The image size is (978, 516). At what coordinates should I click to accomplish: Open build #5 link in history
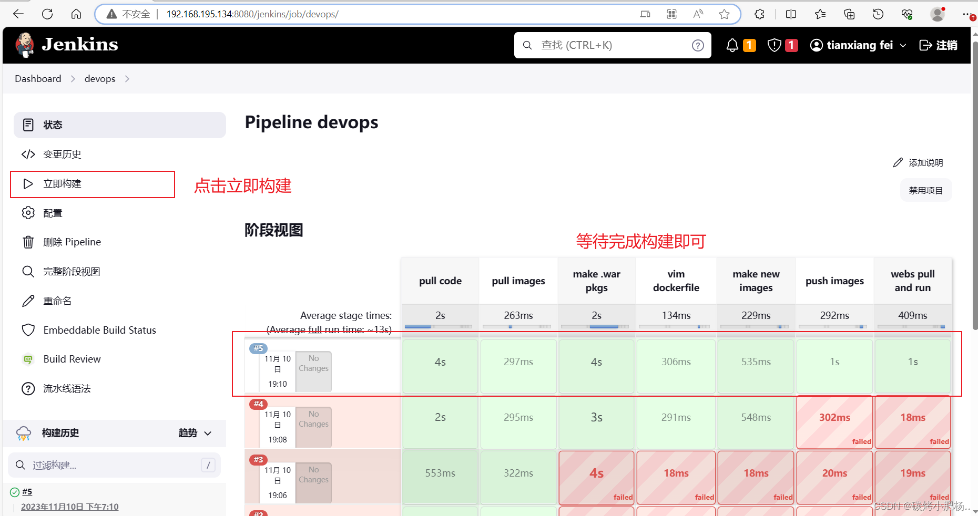(27, 492)
